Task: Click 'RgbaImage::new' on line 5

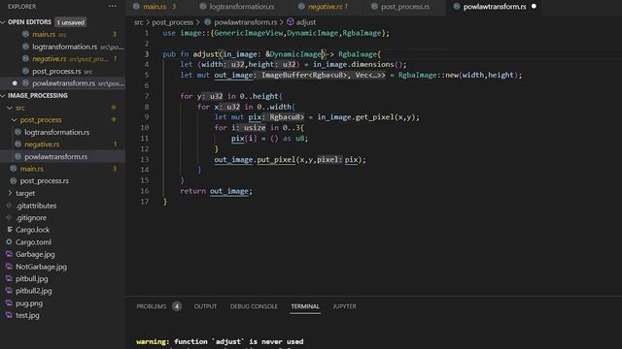Action: (x=429, y=75)
